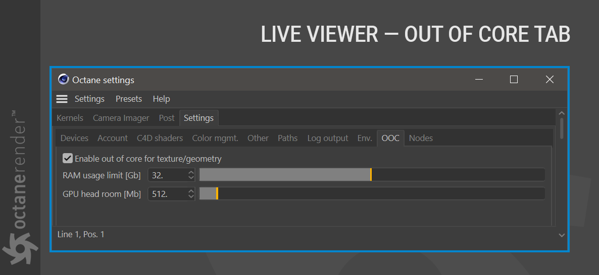The width and height of the screenshot is (599, 275).
Task: Maximize the Octane settings window
Action: point(514,79)
